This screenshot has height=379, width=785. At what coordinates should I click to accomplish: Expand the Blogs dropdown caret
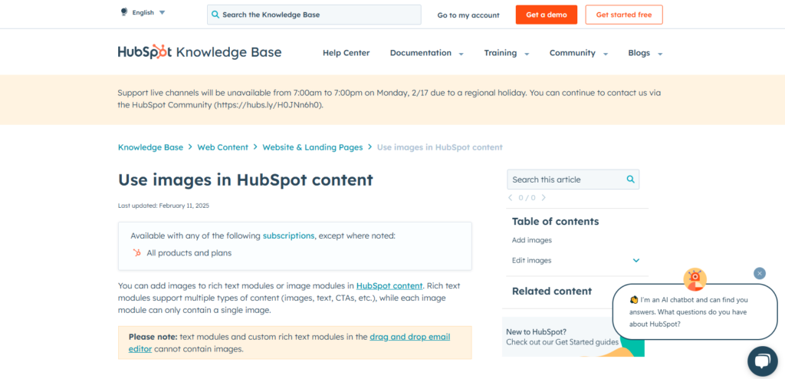(660, 54)
